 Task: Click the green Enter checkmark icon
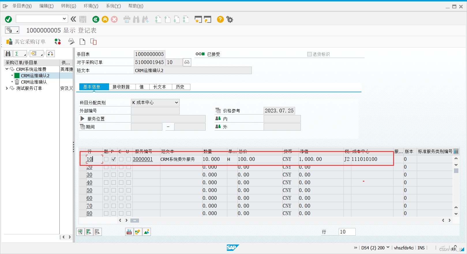click(x=8, y=19)
